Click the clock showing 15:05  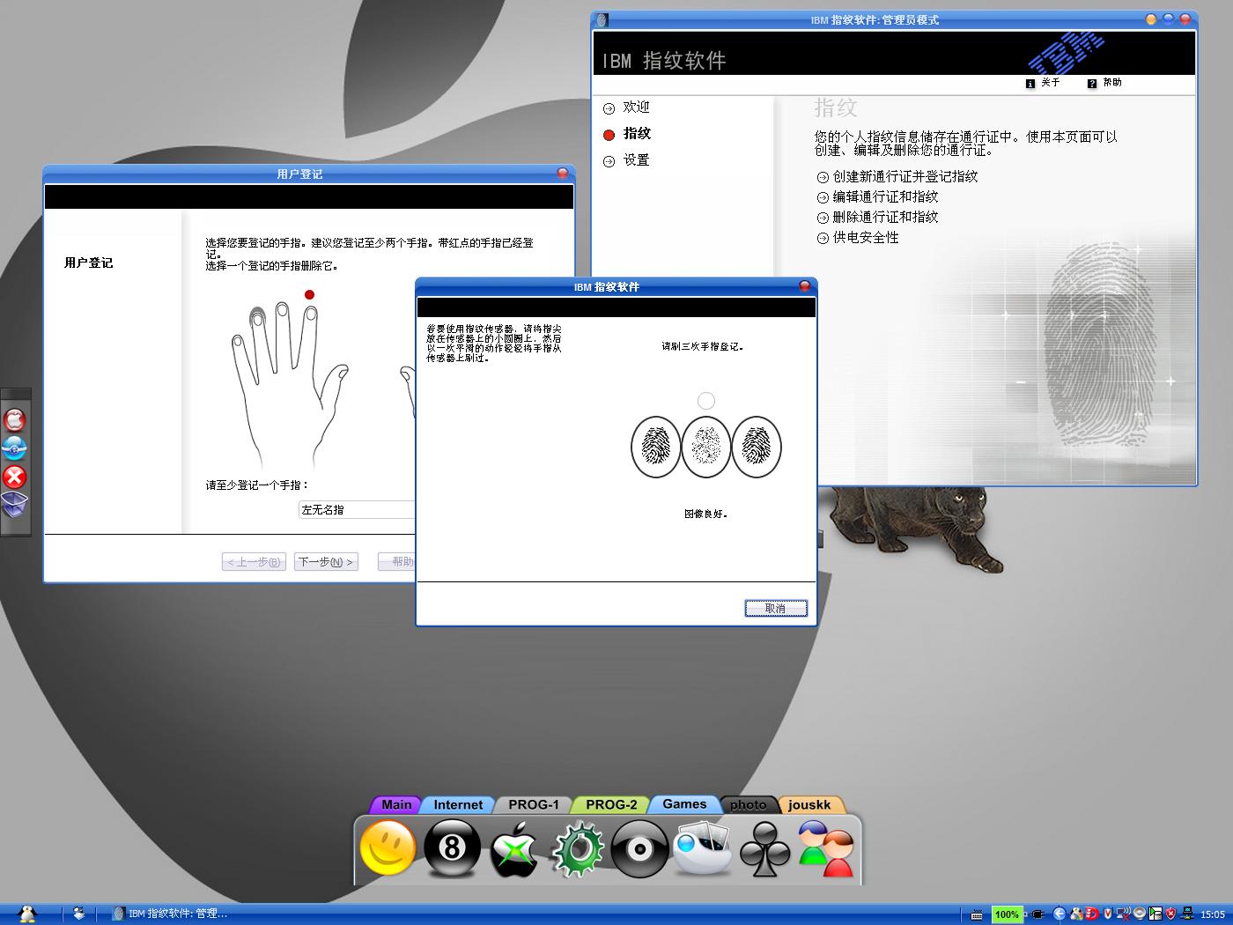click(1213, 915)
